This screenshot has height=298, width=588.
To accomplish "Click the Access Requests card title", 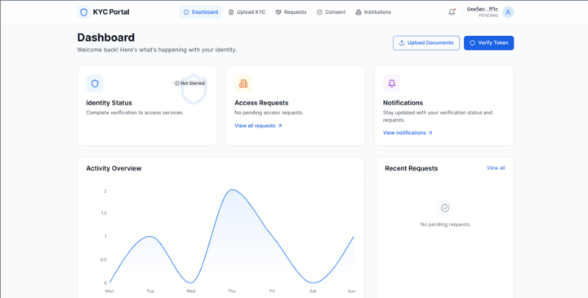I will [x=261, y=103].
